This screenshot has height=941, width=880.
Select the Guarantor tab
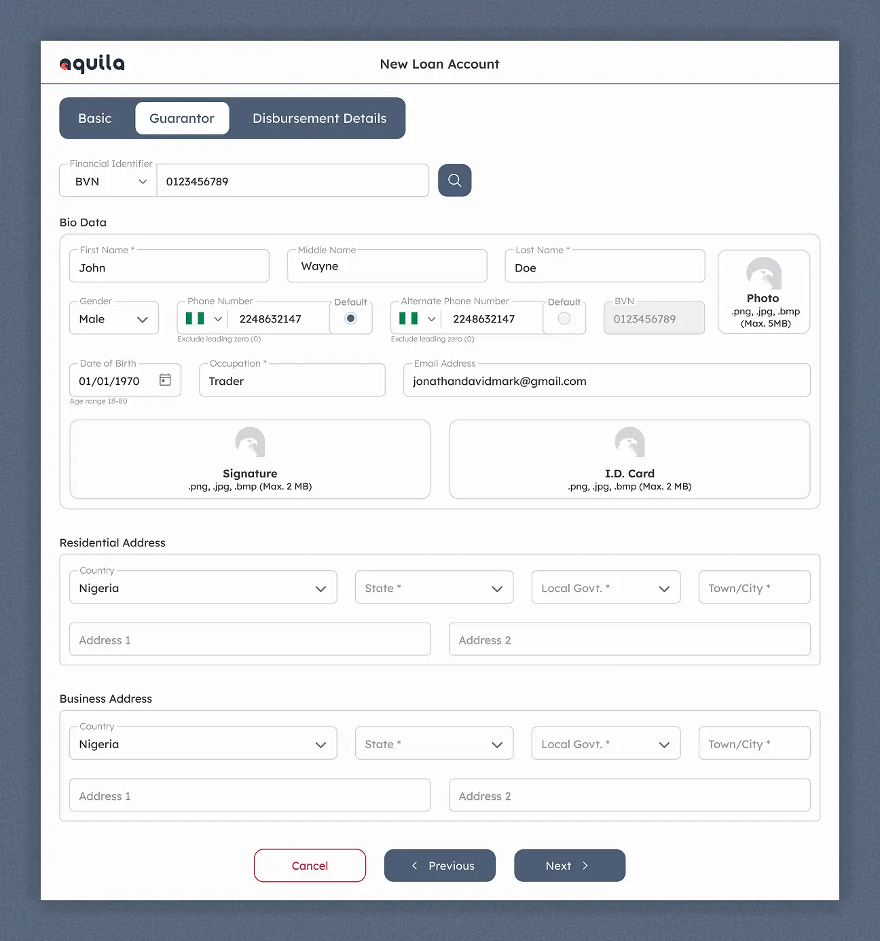[x=182, y=118]
